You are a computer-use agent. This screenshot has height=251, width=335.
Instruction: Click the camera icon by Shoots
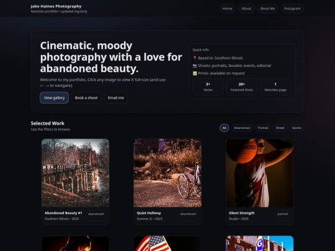coord(195,66)
